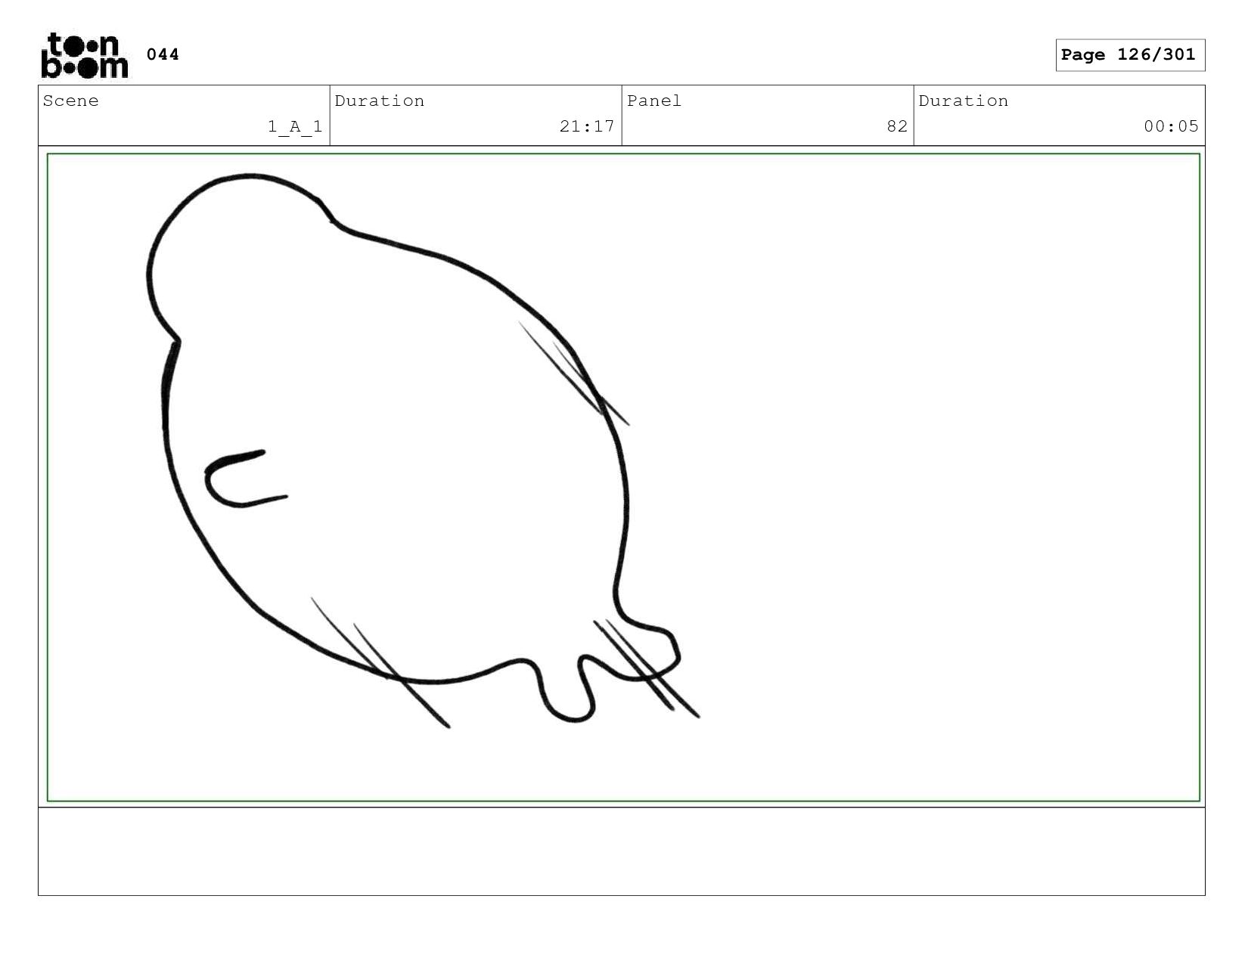The image size is (1245, 964).
Task: Click the scene duration value 21:17
Action: [x=587, y=126]
